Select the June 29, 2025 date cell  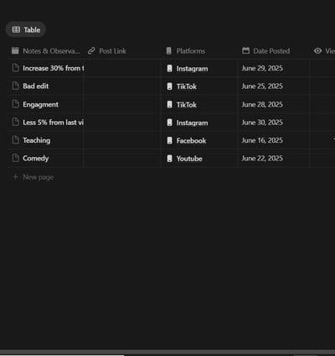tap(274, 68)
